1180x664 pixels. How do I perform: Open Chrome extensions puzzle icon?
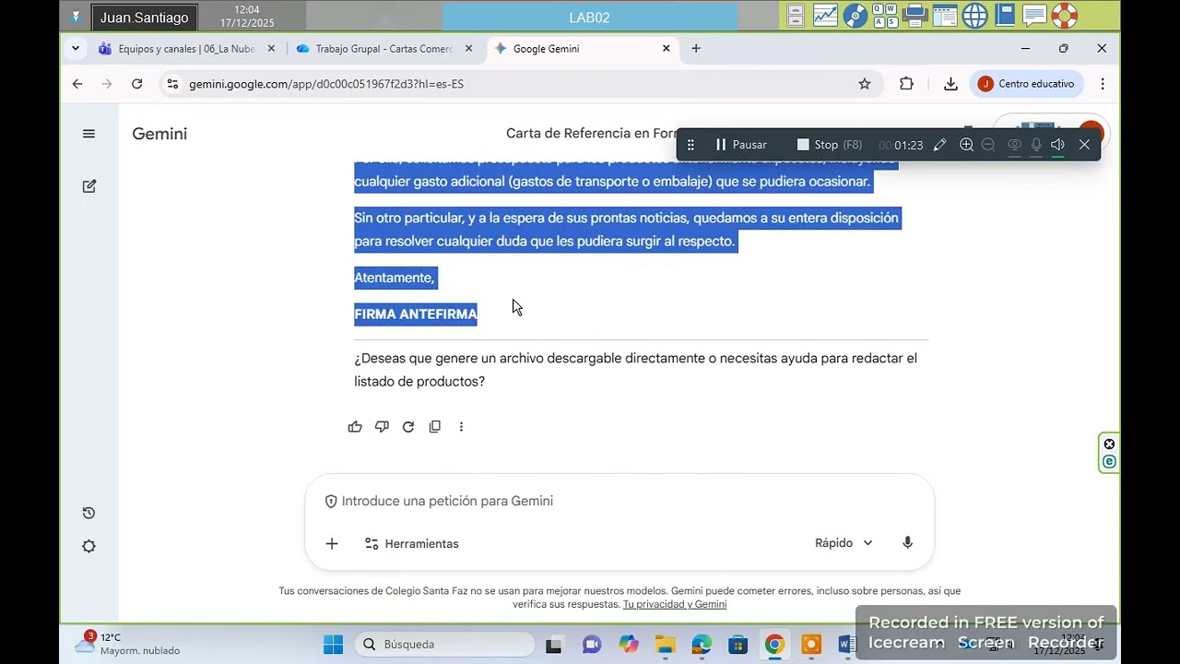tap(906, 84)
